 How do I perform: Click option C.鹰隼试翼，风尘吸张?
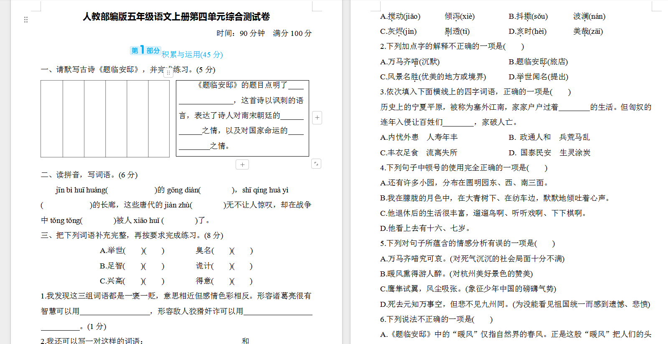click(x=468, y=289)
